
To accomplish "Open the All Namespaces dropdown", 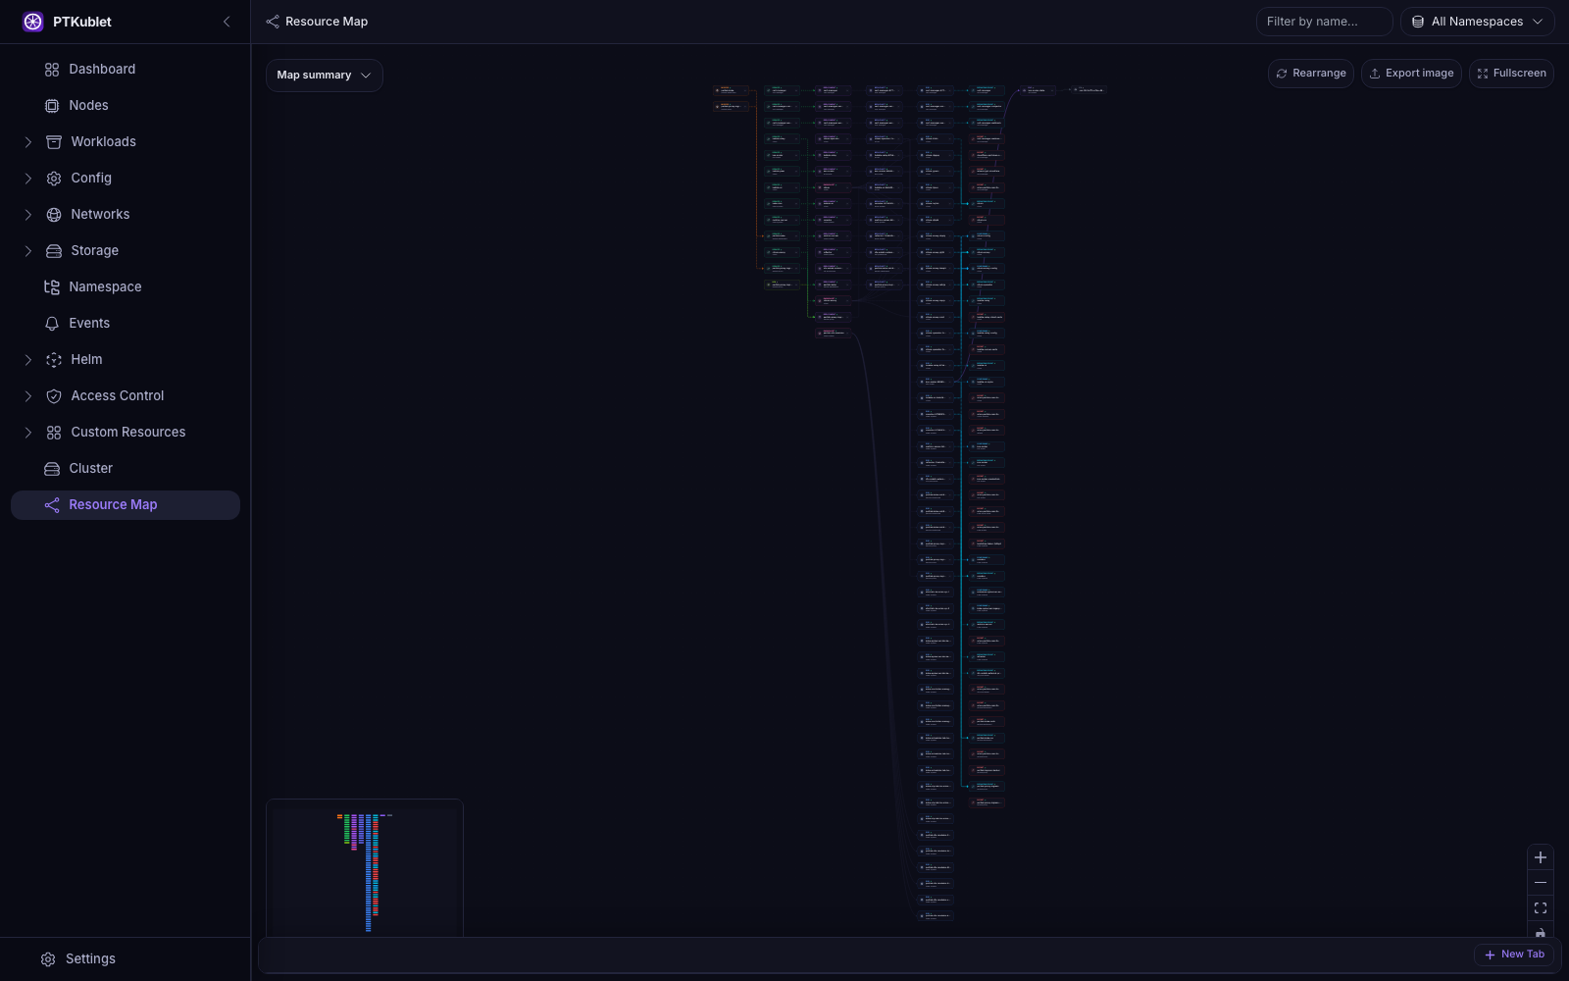I will coord(1477,22).
